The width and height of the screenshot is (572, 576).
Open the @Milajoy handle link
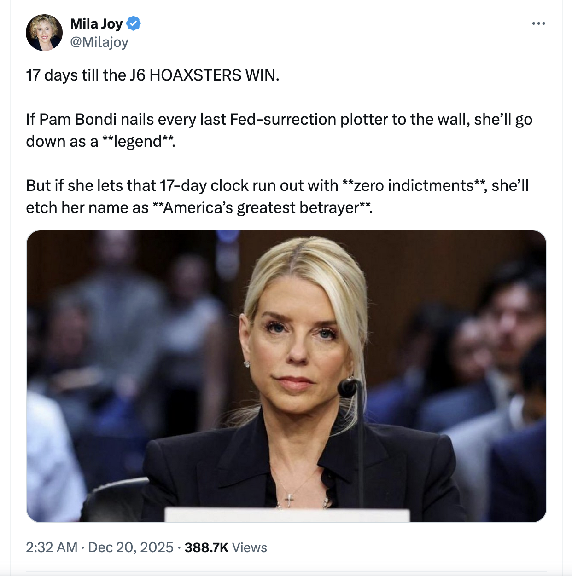pyautogui.click(x=99, y=42)
